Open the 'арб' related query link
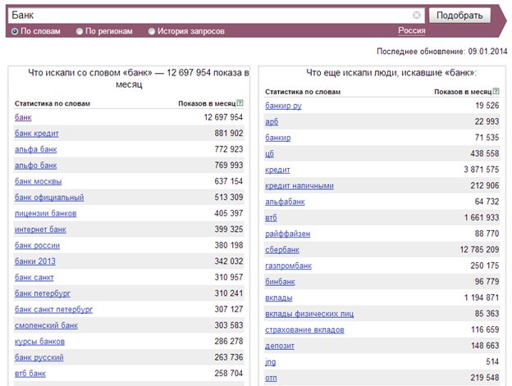This screenshot has width=512, height=386. pos(272,121)
